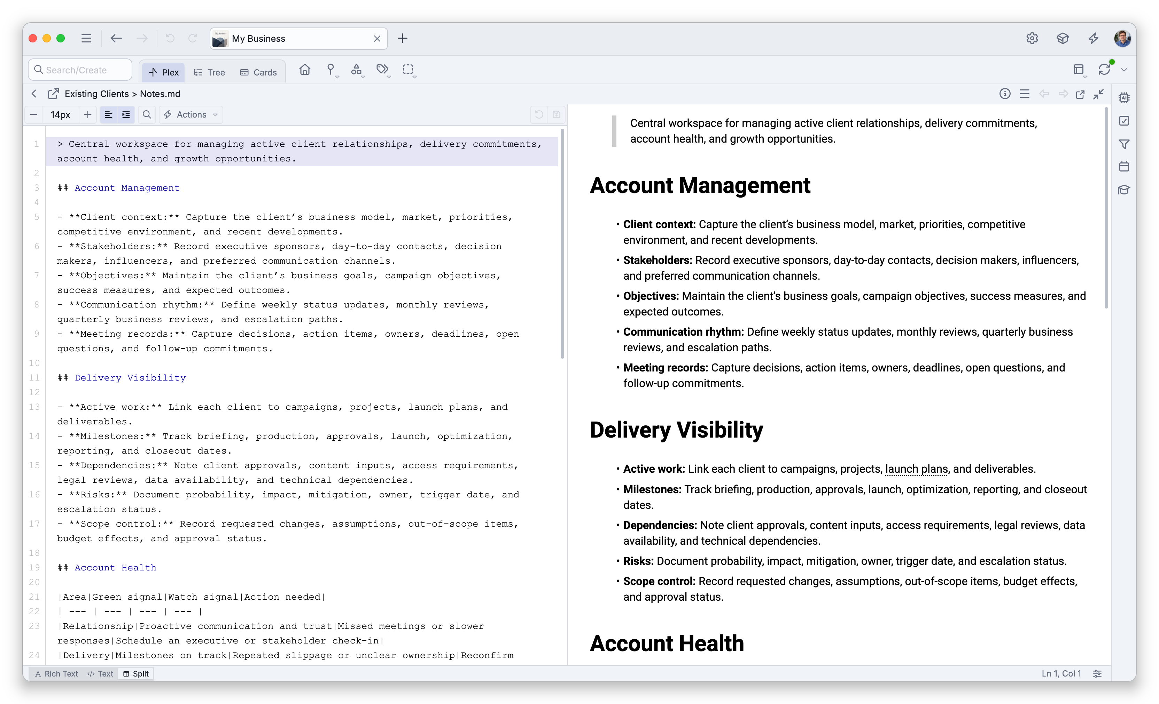Open the checkbox tasks icon in the right sidebar
1159x704 pixels.
(x=1124, y=121)
